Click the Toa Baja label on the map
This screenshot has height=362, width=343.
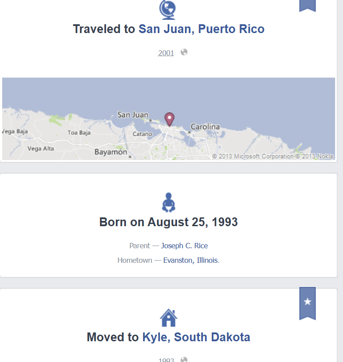79,133
